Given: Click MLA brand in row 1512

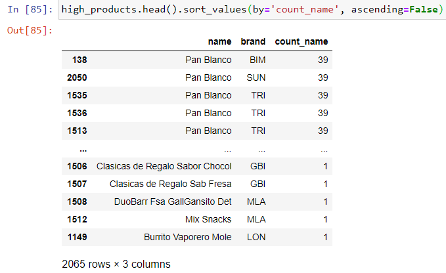Looking at the screenshot, I should 256,219.
